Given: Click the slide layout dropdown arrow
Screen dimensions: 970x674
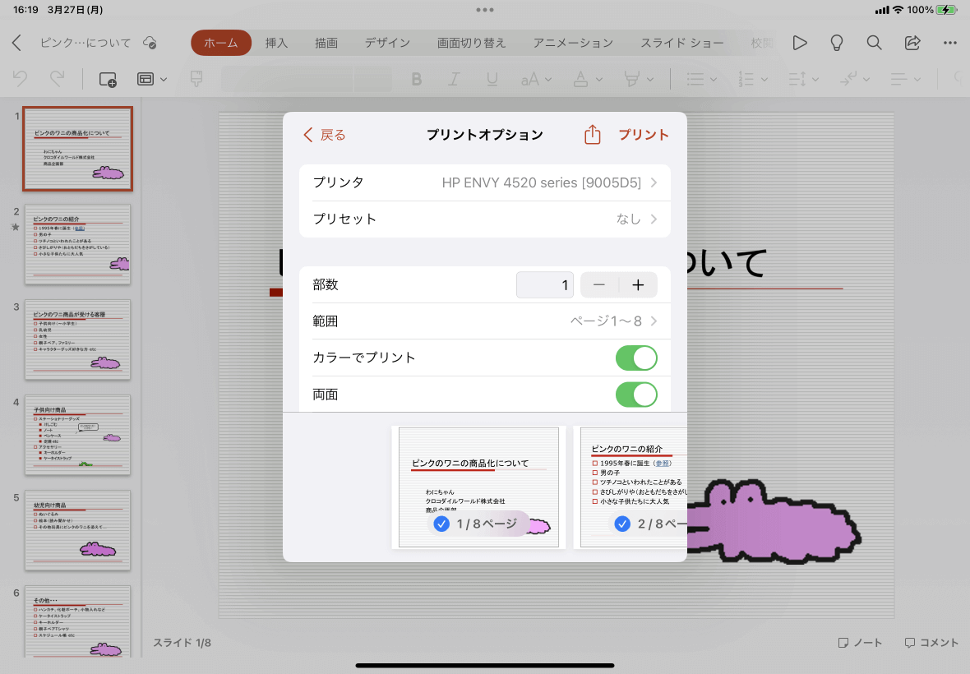Looking at the screenshot, I should (164, 79).
